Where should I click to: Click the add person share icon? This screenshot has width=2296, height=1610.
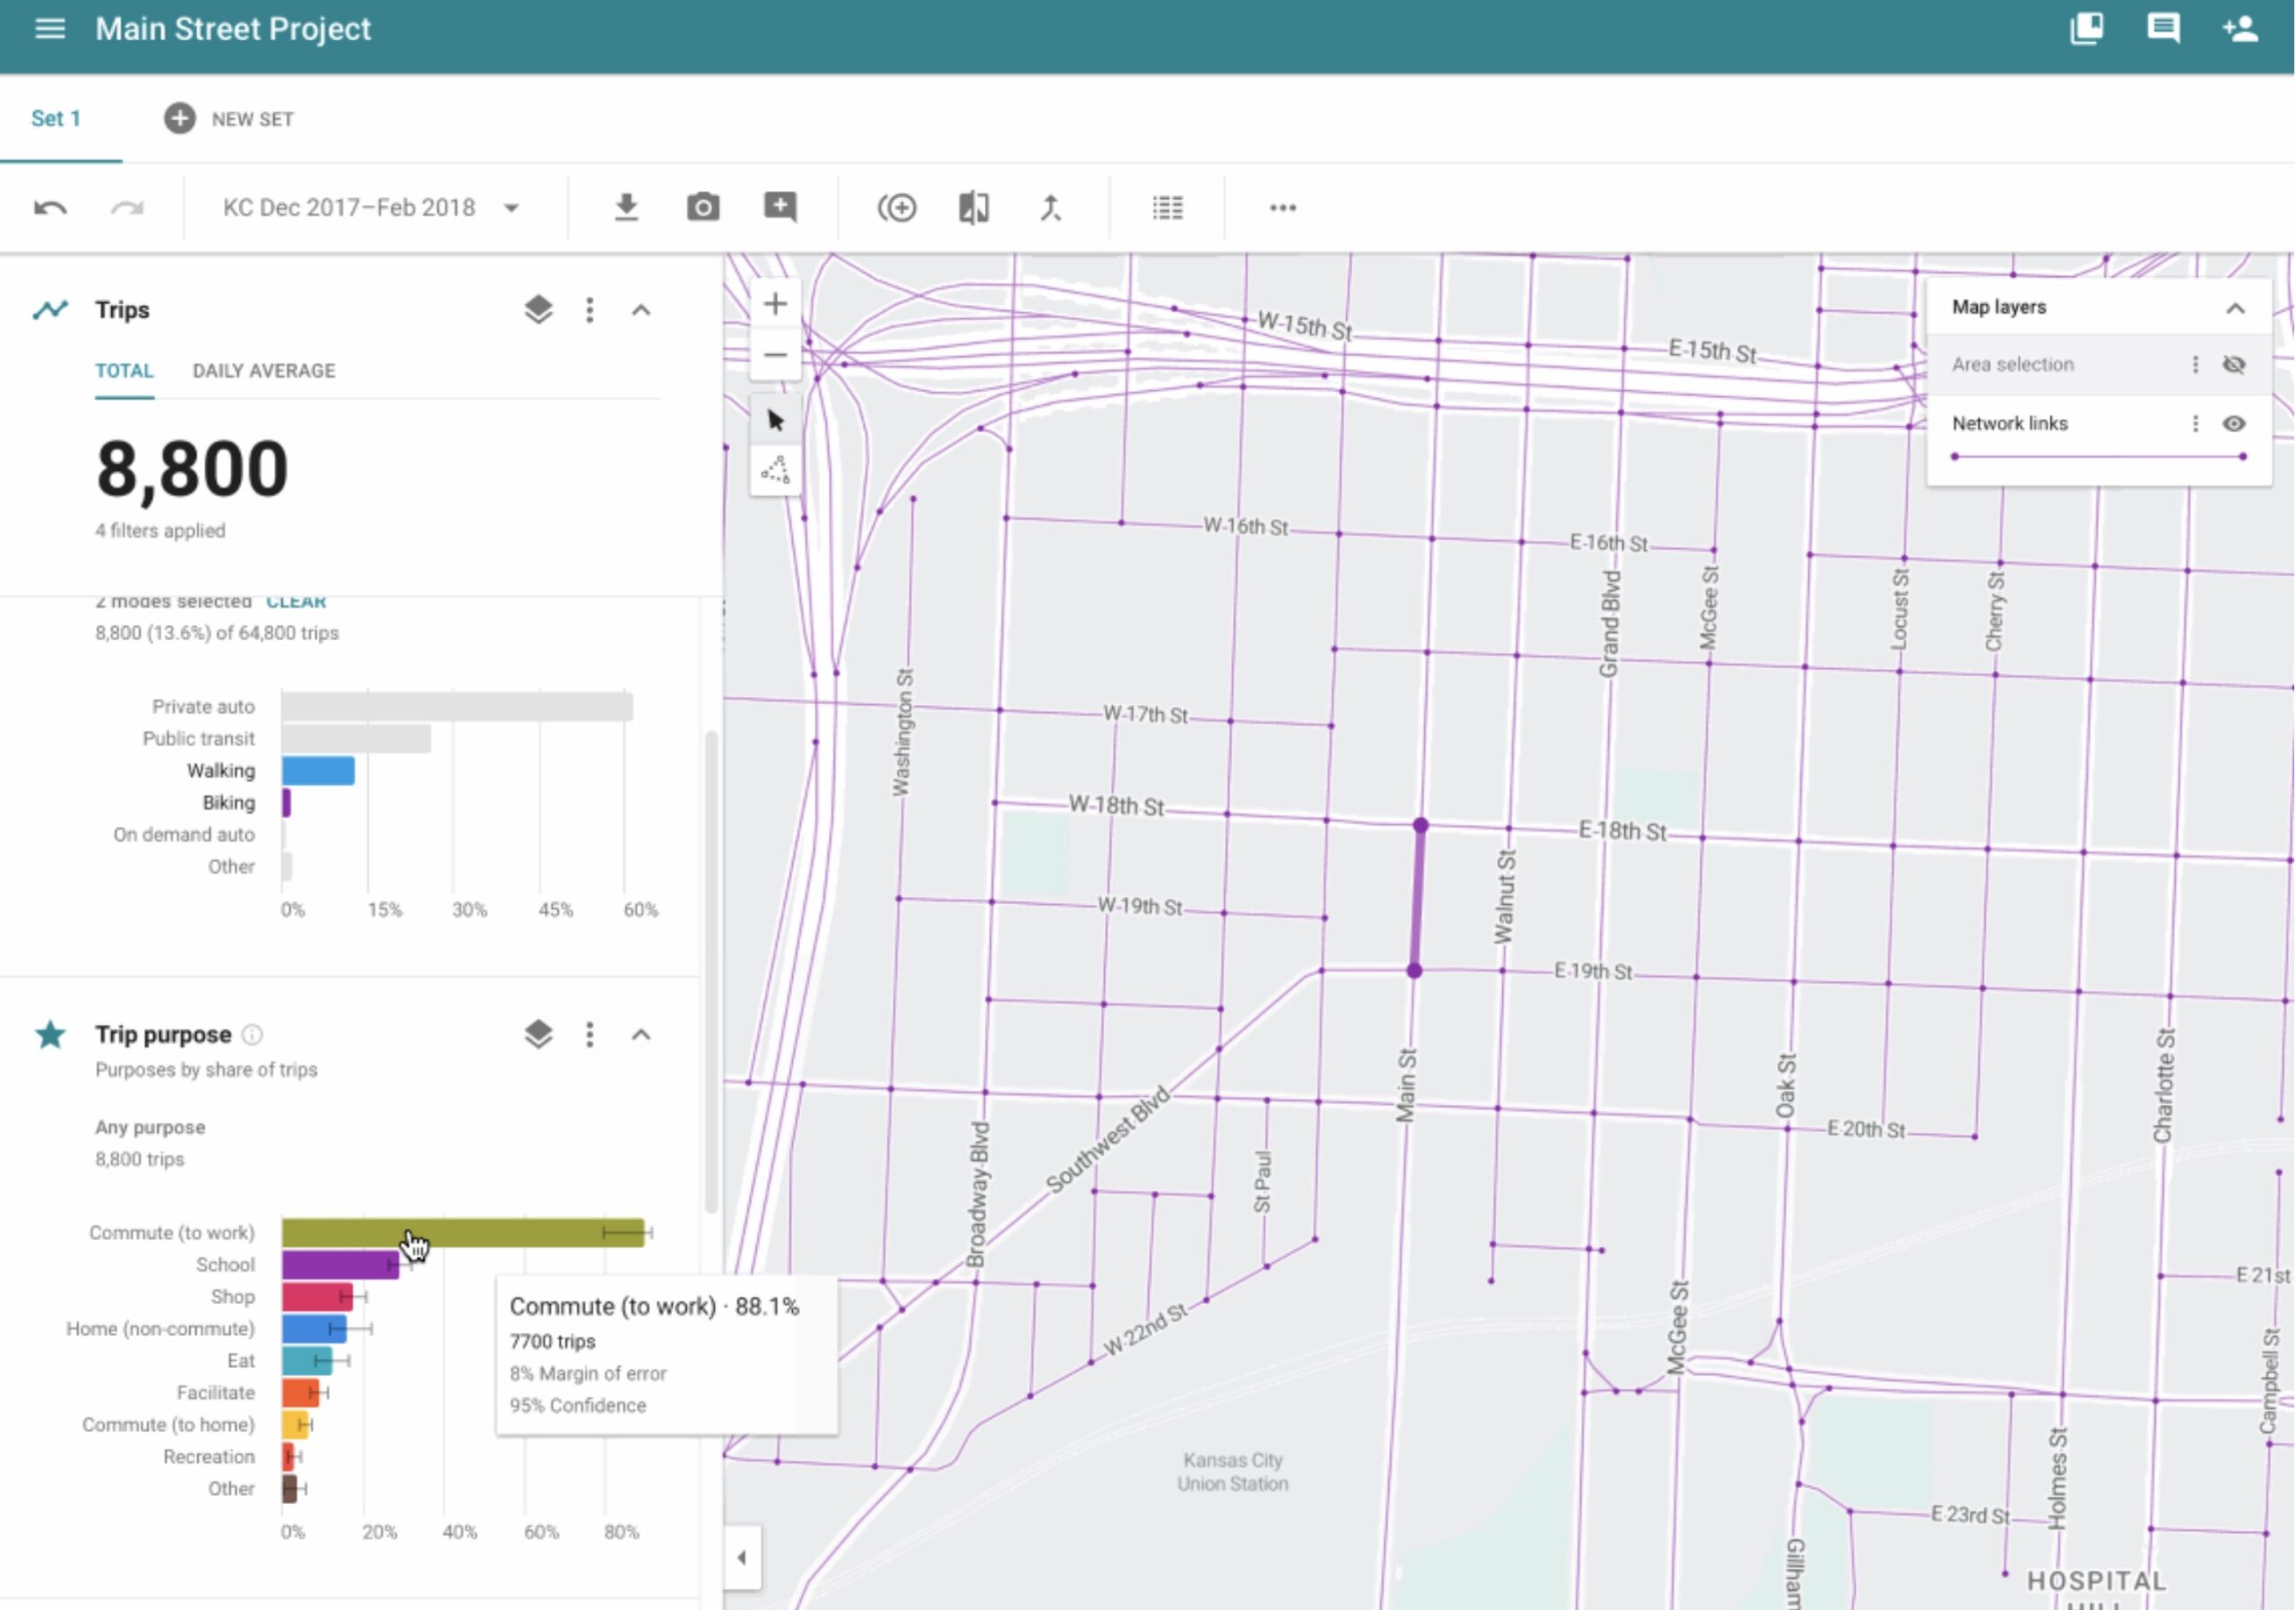pos(2240,28)
